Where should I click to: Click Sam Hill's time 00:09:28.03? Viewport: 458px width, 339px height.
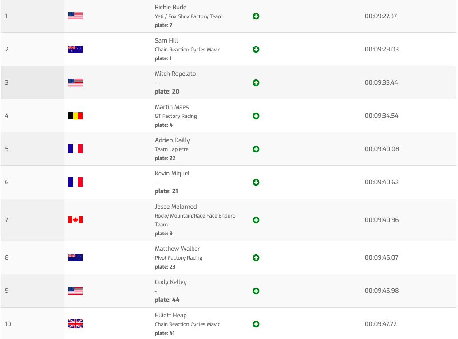tap(382, 49)
